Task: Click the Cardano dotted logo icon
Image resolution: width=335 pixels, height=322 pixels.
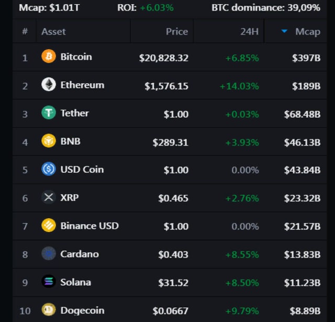Action: coord(49,253)
